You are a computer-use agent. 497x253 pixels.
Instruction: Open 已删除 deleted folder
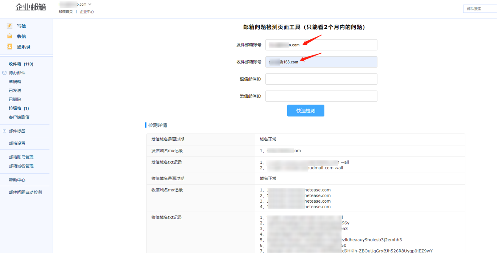(15, 99)
